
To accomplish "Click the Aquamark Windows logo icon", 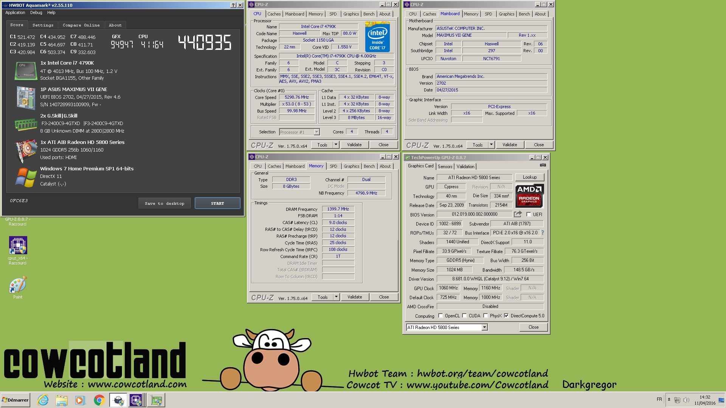I will [26, 177].
